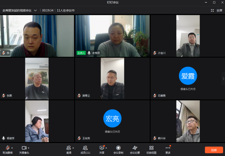The height and width of the screenshot is (156, 225).
Task: Click muted mic icon beside 沙金川
Action: tap(155, 53)
